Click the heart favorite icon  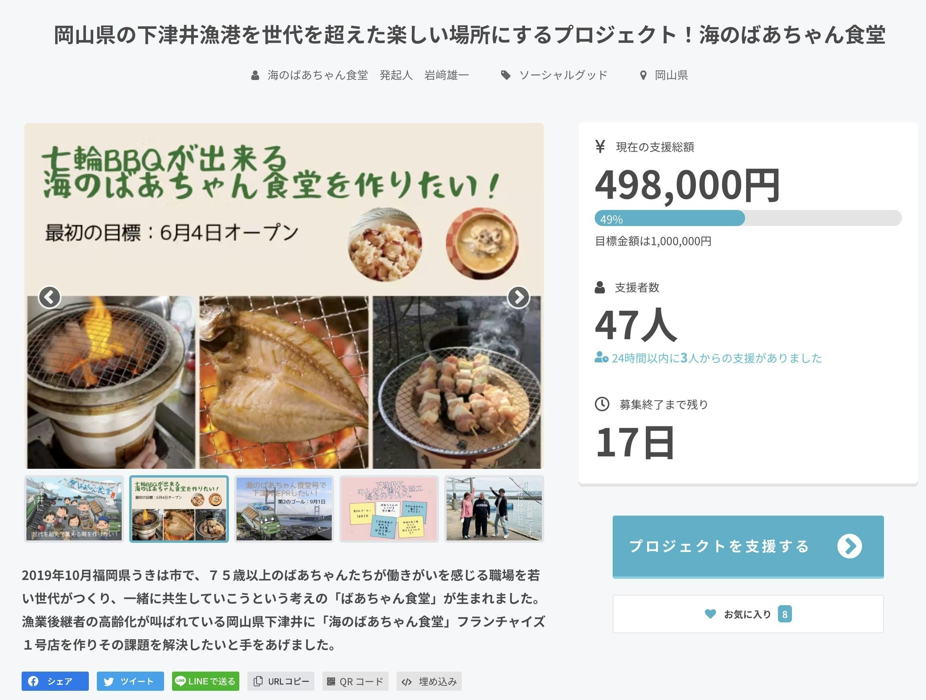click(x=710, y=614)
